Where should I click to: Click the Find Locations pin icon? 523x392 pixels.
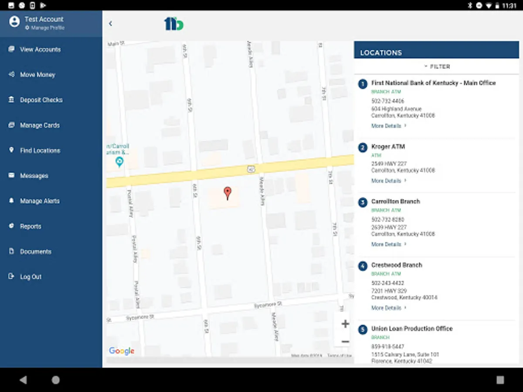tap(11, 150)
